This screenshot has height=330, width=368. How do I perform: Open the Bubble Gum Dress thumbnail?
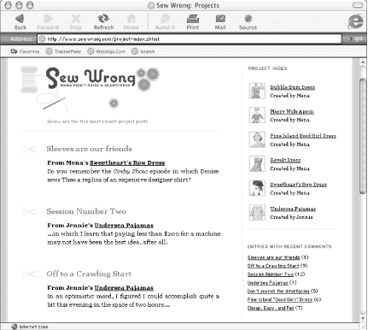[x=257, y=91]
